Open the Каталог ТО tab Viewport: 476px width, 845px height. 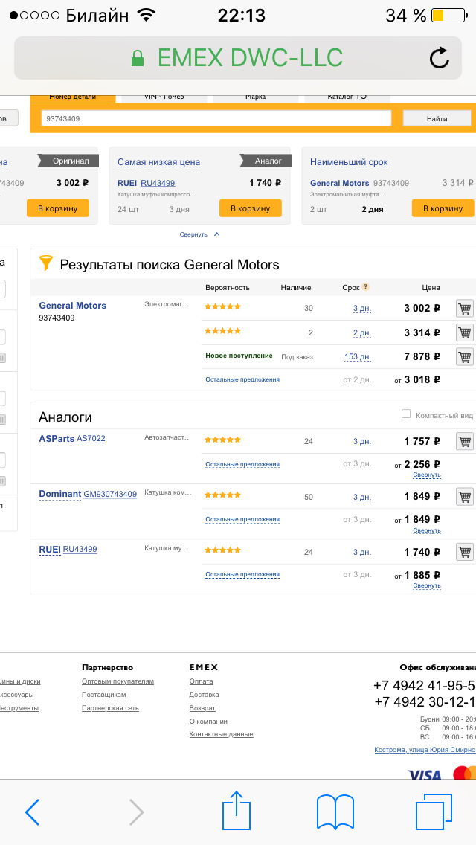347,97
